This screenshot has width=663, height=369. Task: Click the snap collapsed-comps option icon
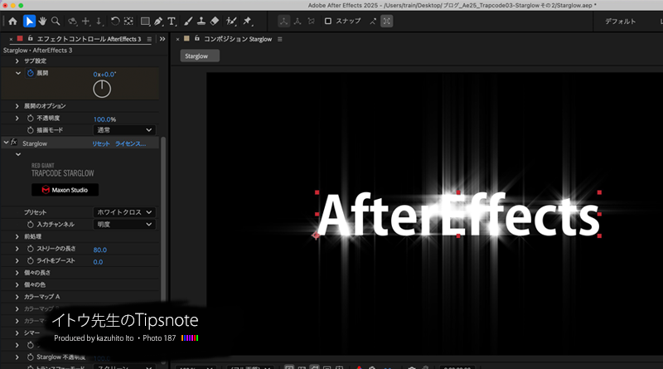pyautogui.click(x=386, y=22)
